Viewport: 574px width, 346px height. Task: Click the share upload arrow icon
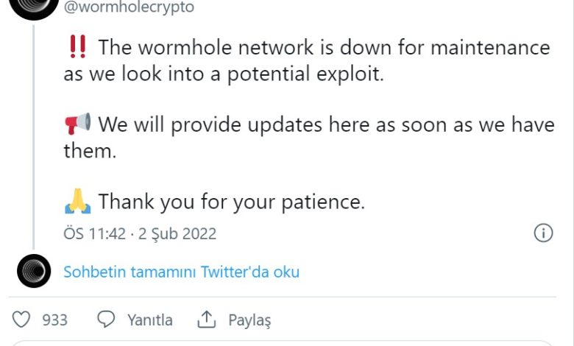[207, 319]
